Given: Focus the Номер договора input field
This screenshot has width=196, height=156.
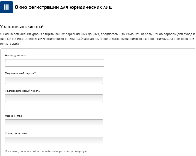Looking at the screenshot, I should [x=55, y=63].
